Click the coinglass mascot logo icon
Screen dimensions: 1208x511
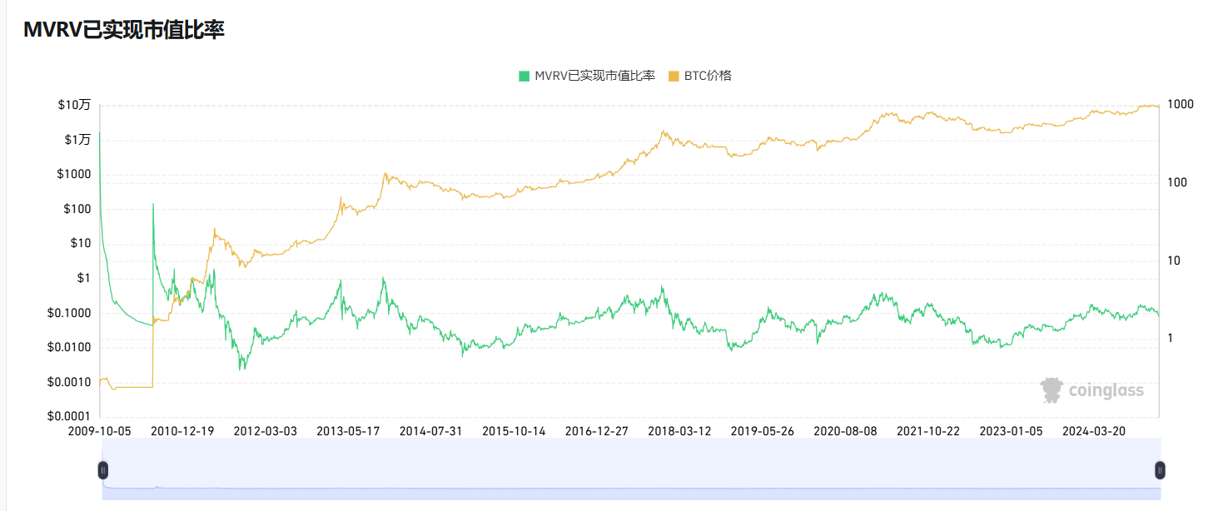coord(1051,389)
